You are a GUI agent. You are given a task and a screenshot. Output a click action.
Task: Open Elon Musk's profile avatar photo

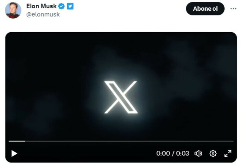13,10
